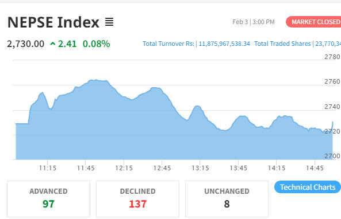
Task: Open the menu icon beside NEPSE Index
Action: pos(109,22)
